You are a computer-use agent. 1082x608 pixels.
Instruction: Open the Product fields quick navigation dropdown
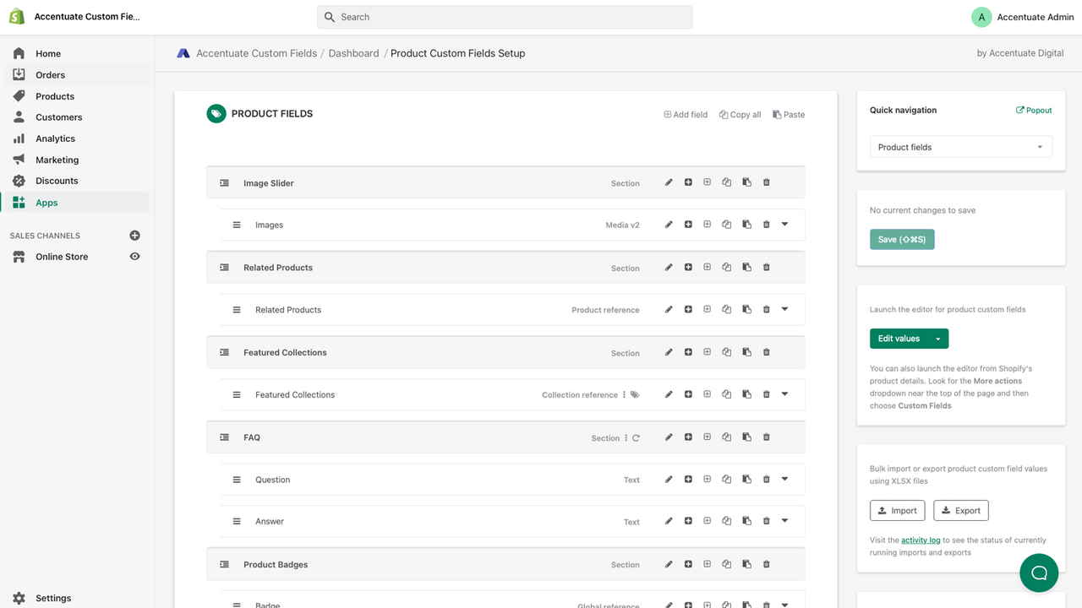[960, 147]
